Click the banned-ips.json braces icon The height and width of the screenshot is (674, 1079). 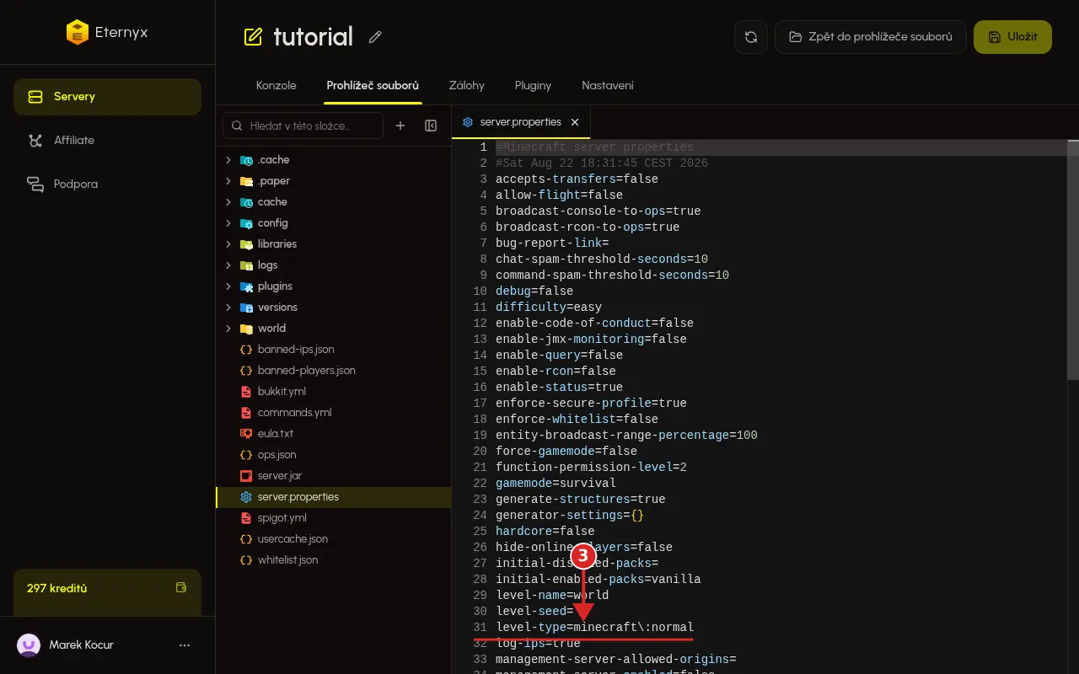click(x=246, y=350)
